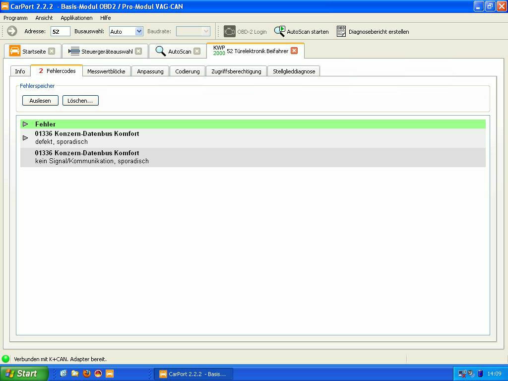
Task: Click the Fehlerspeicher group label
Action: click(x=37, y=86)
